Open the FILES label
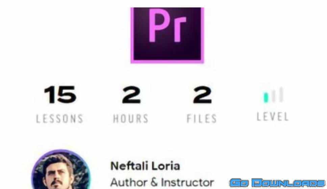 [x=202, y=119]
